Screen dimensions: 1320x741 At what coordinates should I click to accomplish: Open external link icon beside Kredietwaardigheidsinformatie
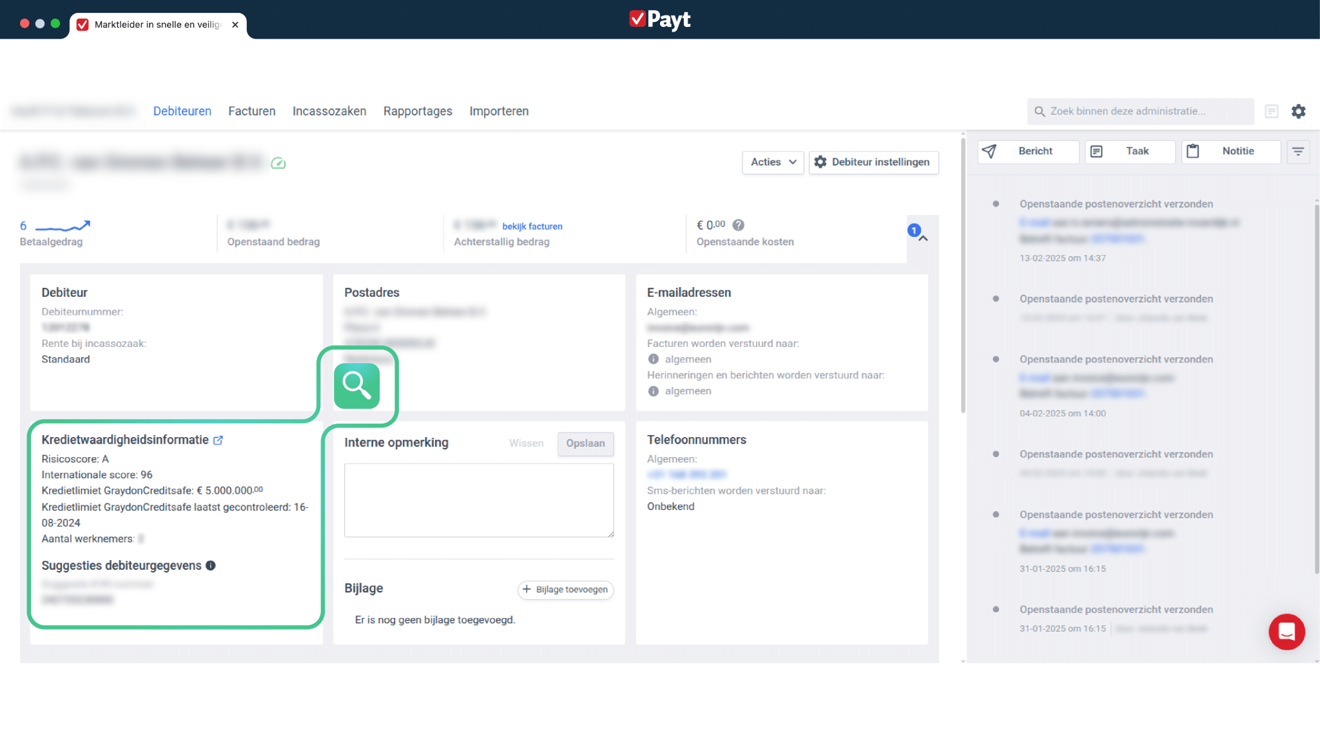[218, 440]
